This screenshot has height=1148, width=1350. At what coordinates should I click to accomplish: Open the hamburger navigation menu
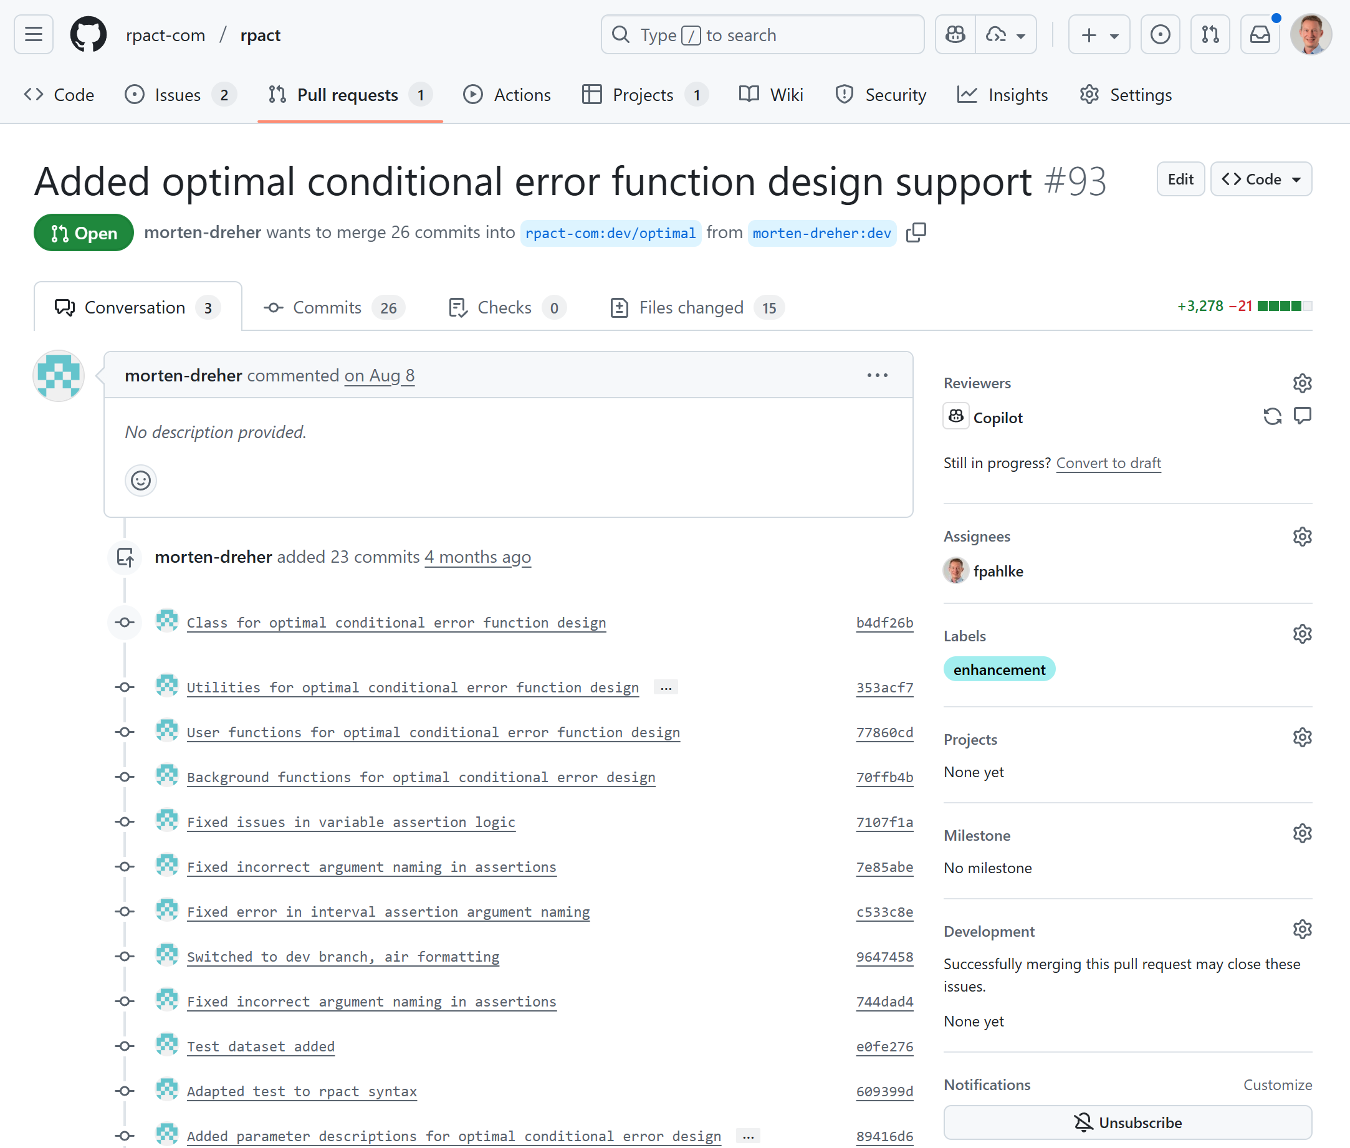[x=33, y=34]
